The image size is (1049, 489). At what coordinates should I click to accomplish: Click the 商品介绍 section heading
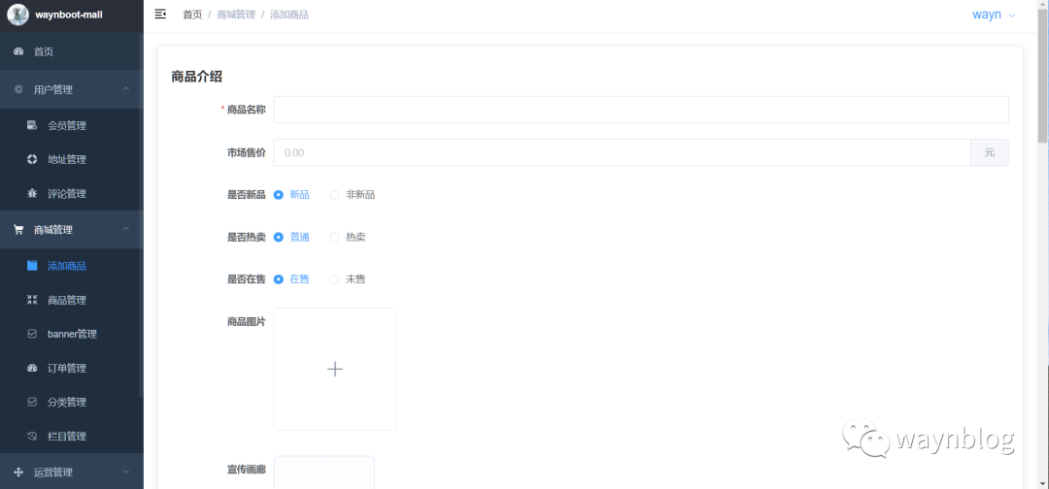coord(196,77)
